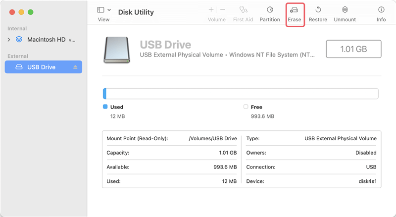Click the blue Used legend swatch
Image resolution: width=396 pixels, height=217 pixels.
click(x=105, y=107)
